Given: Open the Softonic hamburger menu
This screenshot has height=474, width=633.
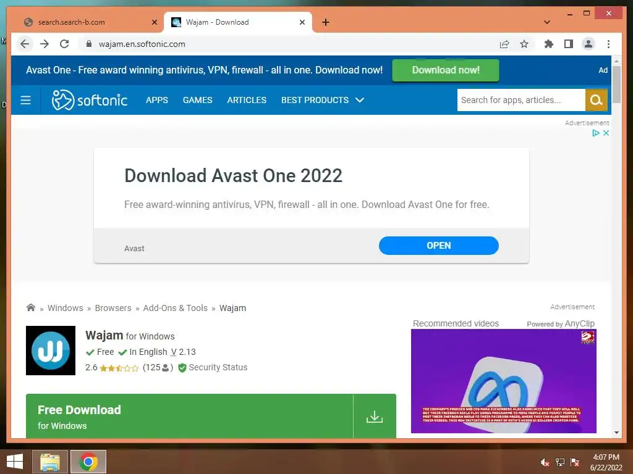Looking at the screenshot, I should click(x=25, y=100).
